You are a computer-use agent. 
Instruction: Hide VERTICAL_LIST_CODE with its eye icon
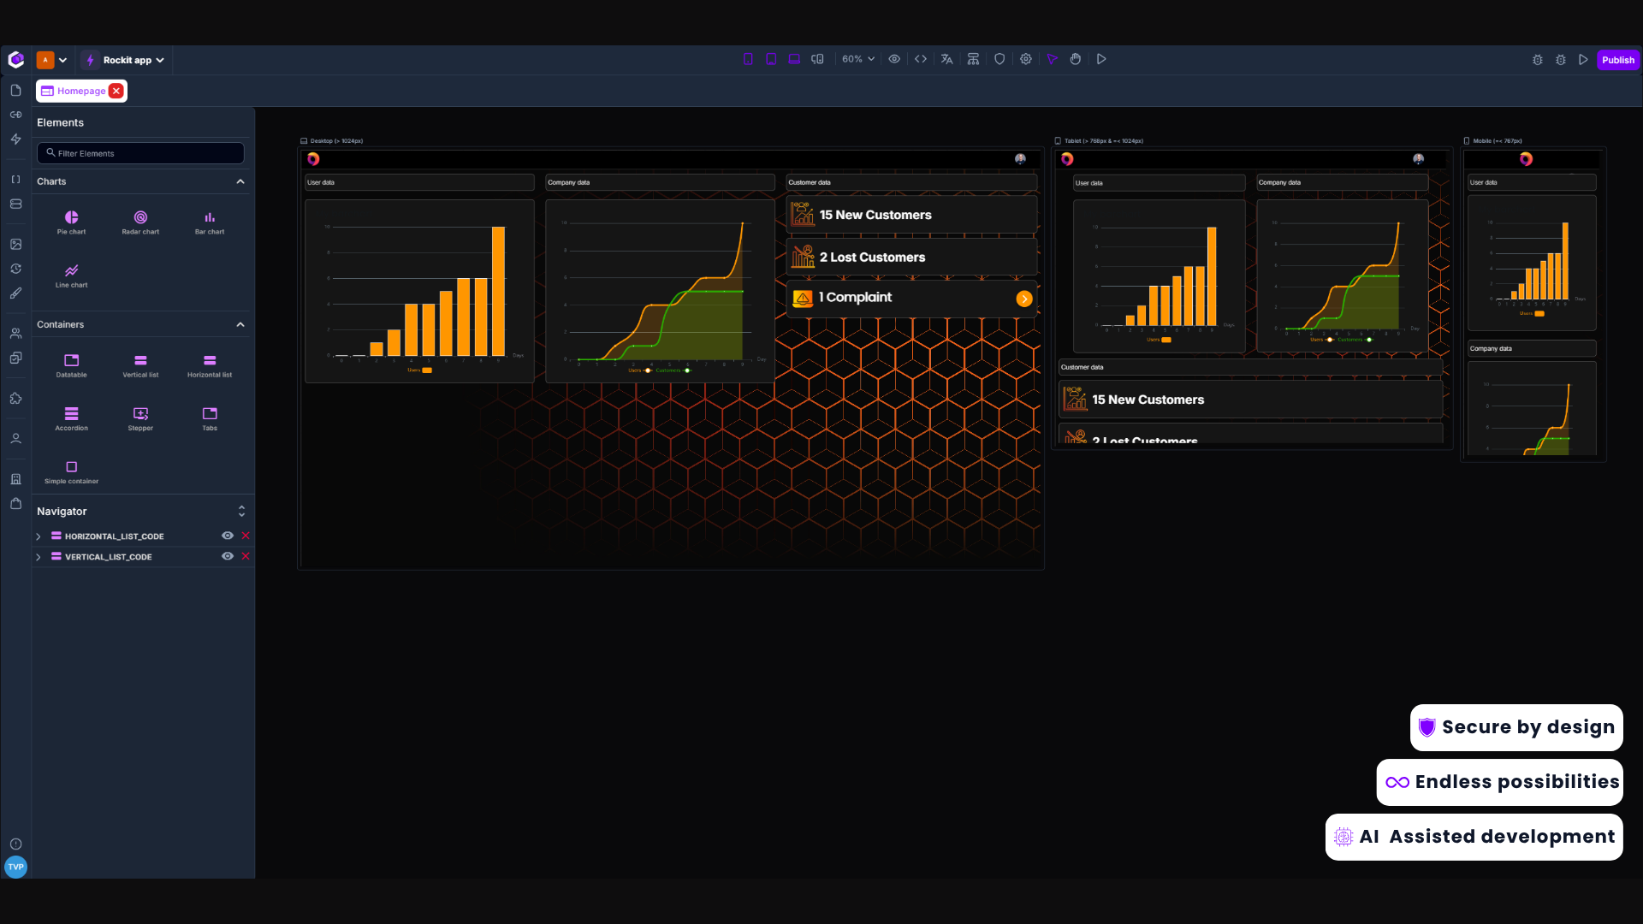pos(228,556)
